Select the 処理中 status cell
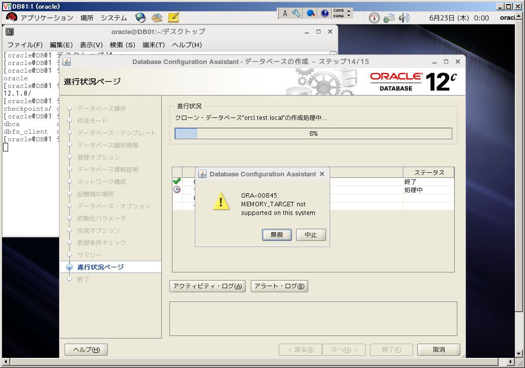 pyautogui.click(x=429, y=190)
